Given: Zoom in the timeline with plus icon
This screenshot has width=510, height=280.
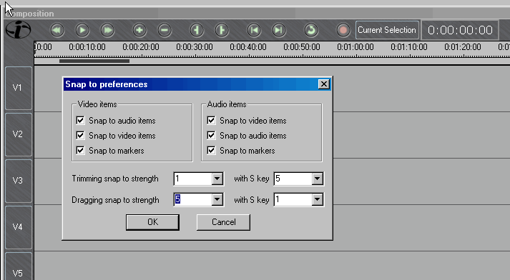Looking at the screenshot, I should click(x=139, y=30).
